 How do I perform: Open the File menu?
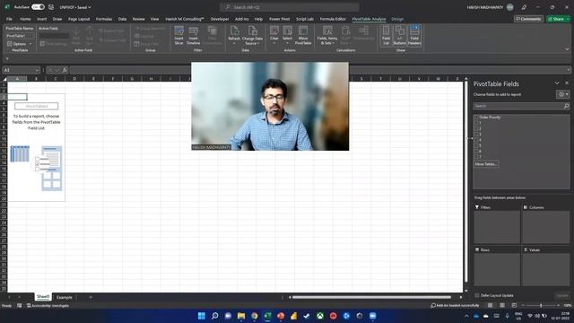click(9, 19)
